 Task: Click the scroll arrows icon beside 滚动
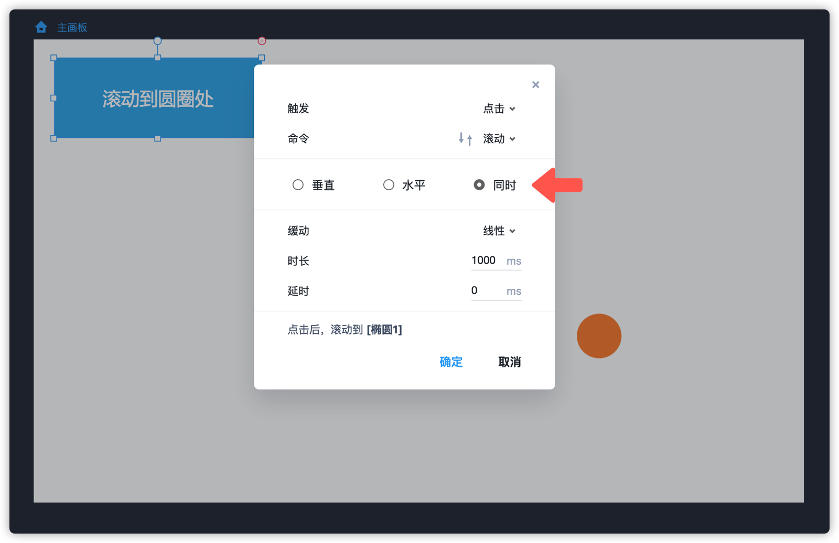pos(465,139)
